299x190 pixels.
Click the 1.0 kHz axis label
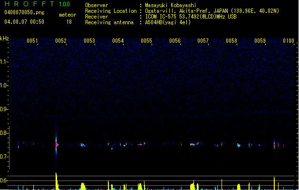[4, 85]
